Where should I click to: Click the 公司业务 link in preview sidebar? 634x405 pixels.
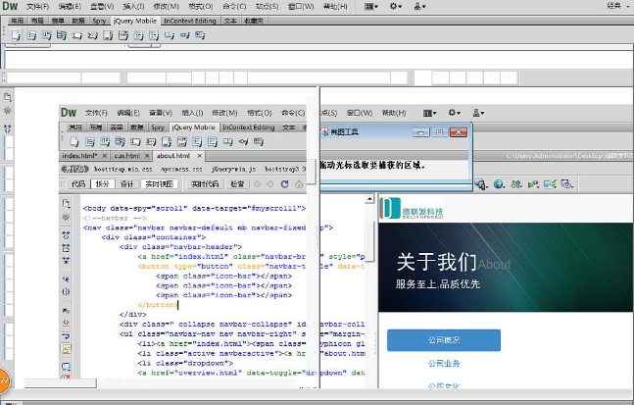coord(444,364)
